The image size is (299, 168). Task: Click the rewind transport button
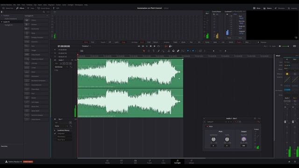tap(139, 46)
